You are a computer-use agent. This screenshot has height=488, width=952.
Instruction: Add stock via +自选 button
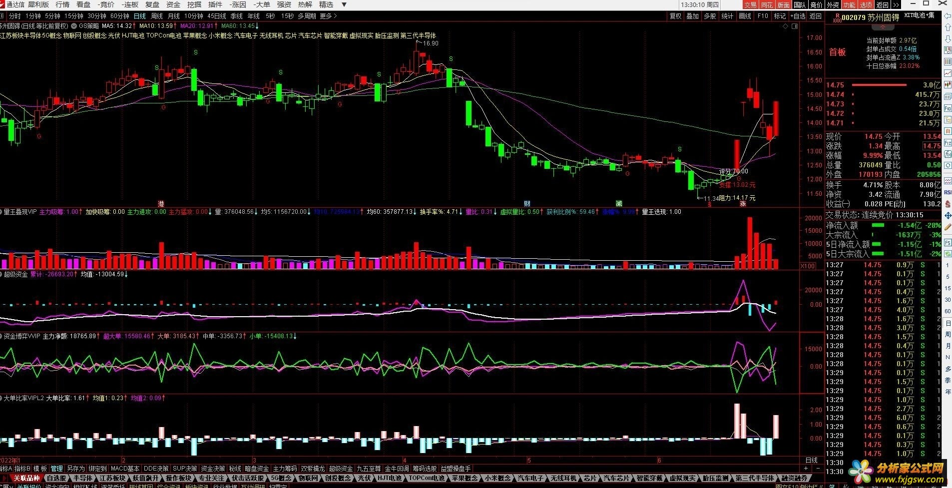(798, 16)
